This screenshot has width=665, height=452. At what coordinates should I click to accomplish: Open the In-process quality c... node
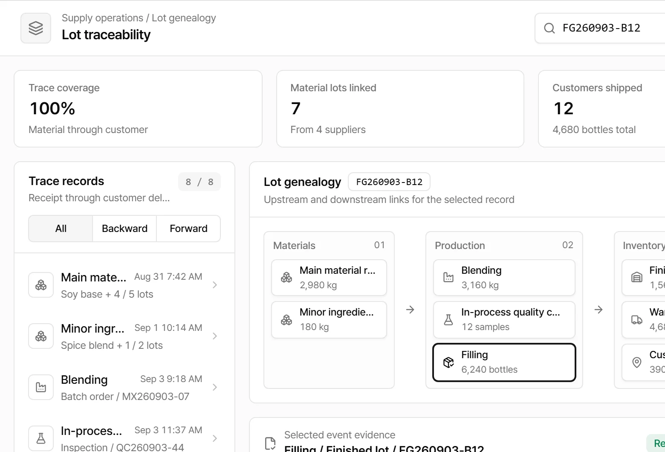(504, 320)
